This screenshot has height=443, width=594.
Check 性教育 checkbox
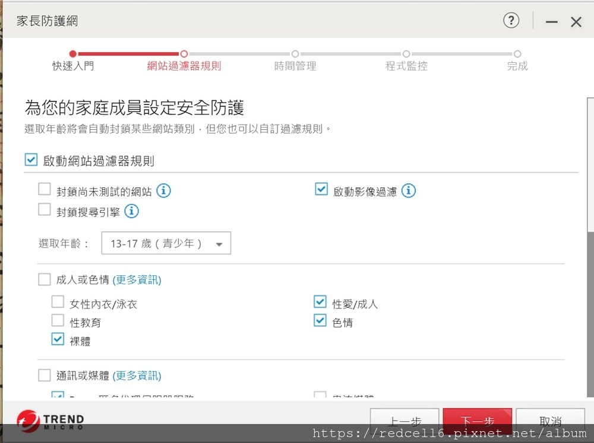tap(58, 320)
